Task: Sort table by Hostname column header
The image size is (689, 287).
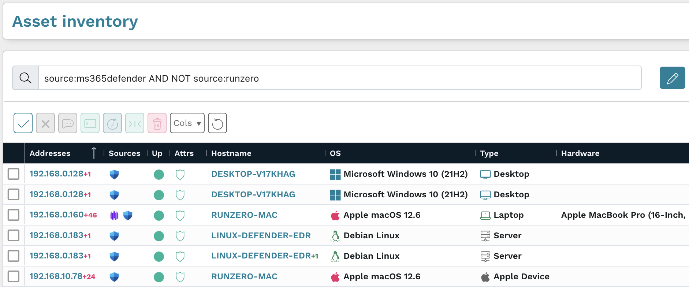Action: pos(231,153)
